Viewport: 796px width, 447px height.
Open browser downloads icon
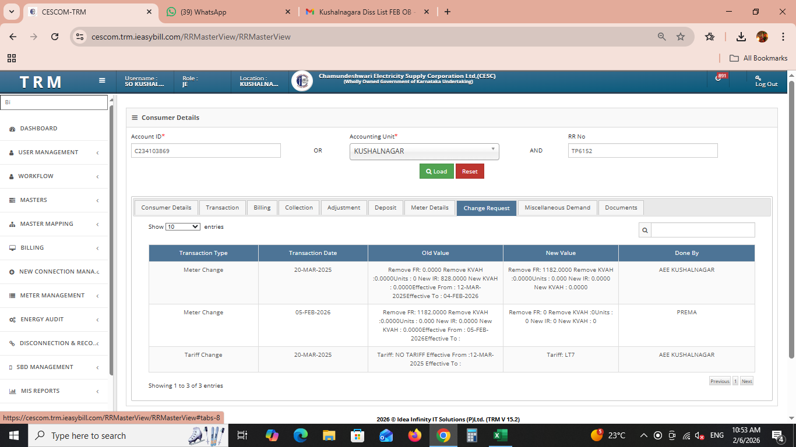click(x=741, y=37)
